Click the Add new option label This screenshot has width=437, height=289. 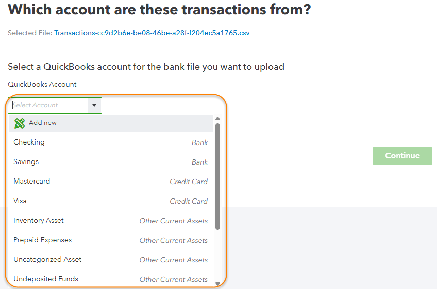click(x=43, y=123)
